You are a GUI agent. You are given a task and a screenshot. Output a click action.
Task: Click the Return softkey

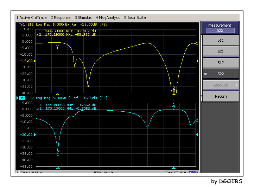[221, 96]
